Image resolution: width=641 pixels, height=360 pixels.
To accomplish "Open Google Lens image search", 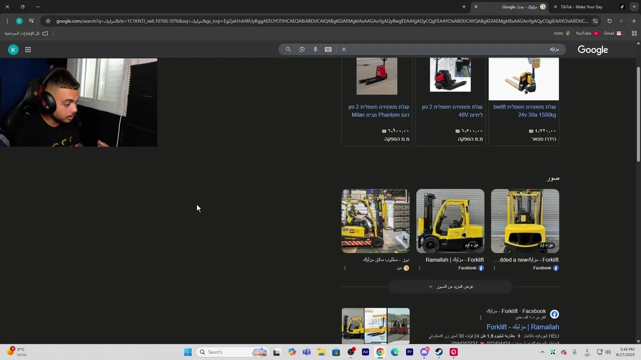I will click(302, 49).
